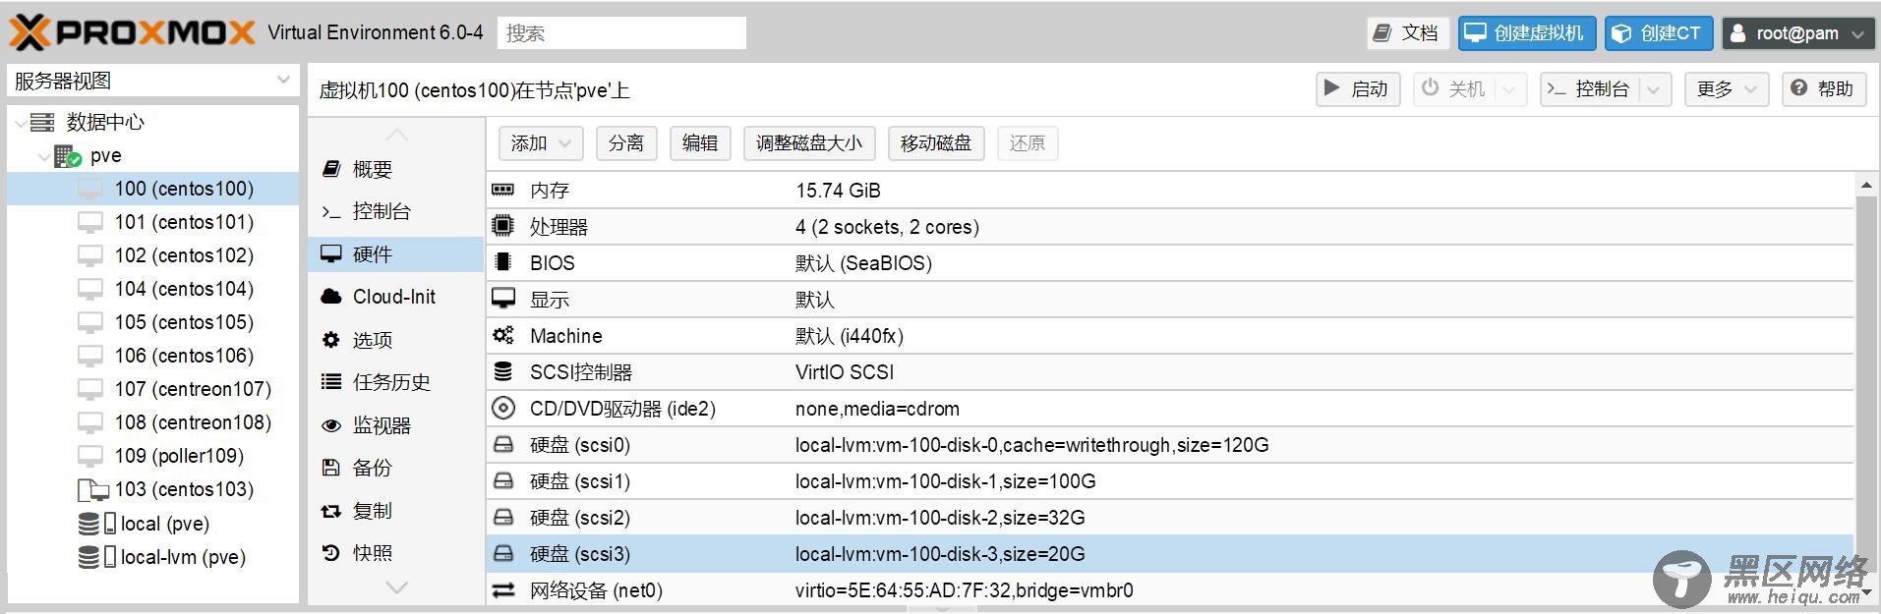1881x614 pixels.
Task: Click the hard disk icon for scsi2
Action: 502,517
